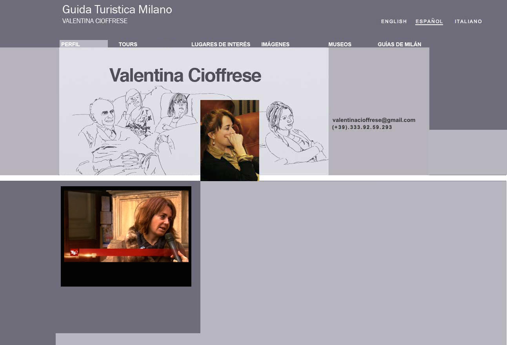The width and height of the screenshot is (507, 345).
Task: Switch language to Italiano
Action: pyautogui.click(x=468, y=22)
